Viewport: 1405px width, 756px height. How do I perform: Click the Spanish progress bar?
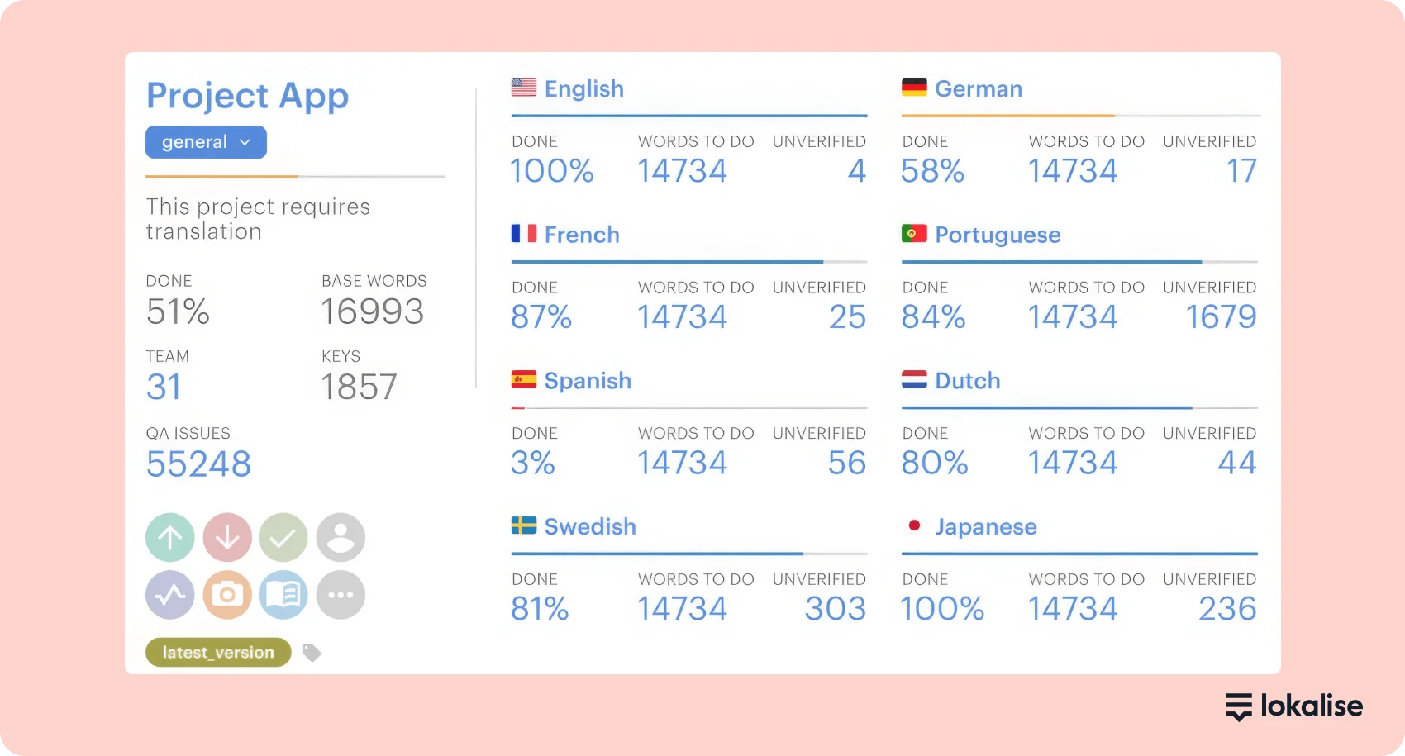689,407
